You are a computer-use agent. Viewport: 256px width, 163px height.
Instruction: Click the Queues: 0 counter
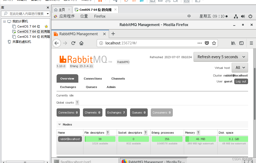139,112
